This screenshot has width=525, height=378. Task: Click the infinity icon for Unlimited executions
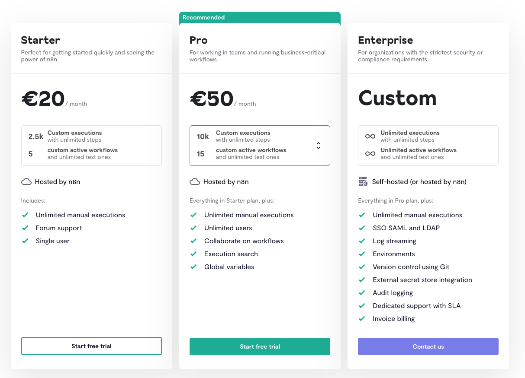[370, 136]
